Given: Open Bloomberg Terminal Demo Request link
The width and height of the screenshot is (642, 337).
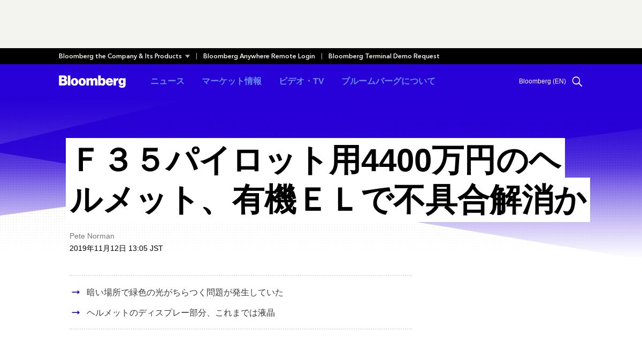Looking at the screenshot, I should coord(384,56).
